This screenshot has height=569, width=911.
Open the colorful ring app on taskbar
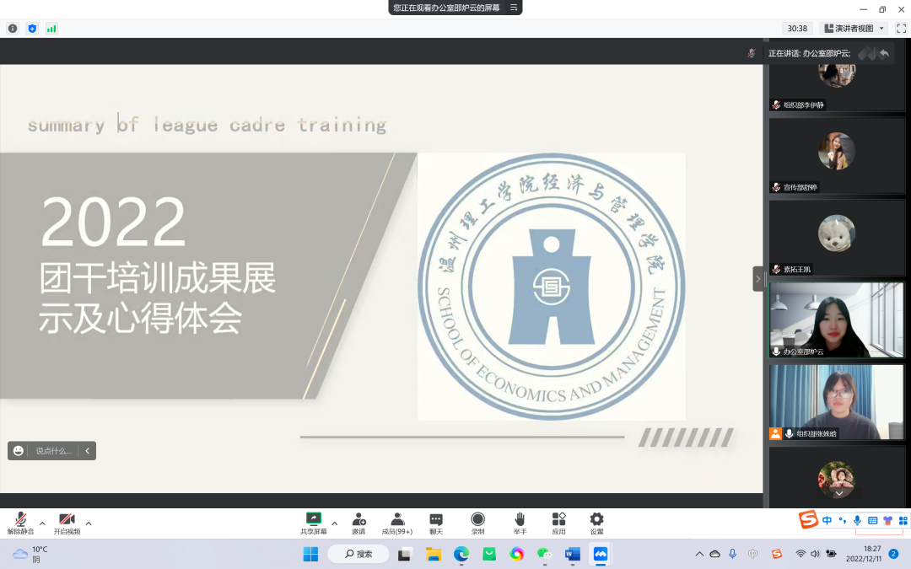point(517,555)
